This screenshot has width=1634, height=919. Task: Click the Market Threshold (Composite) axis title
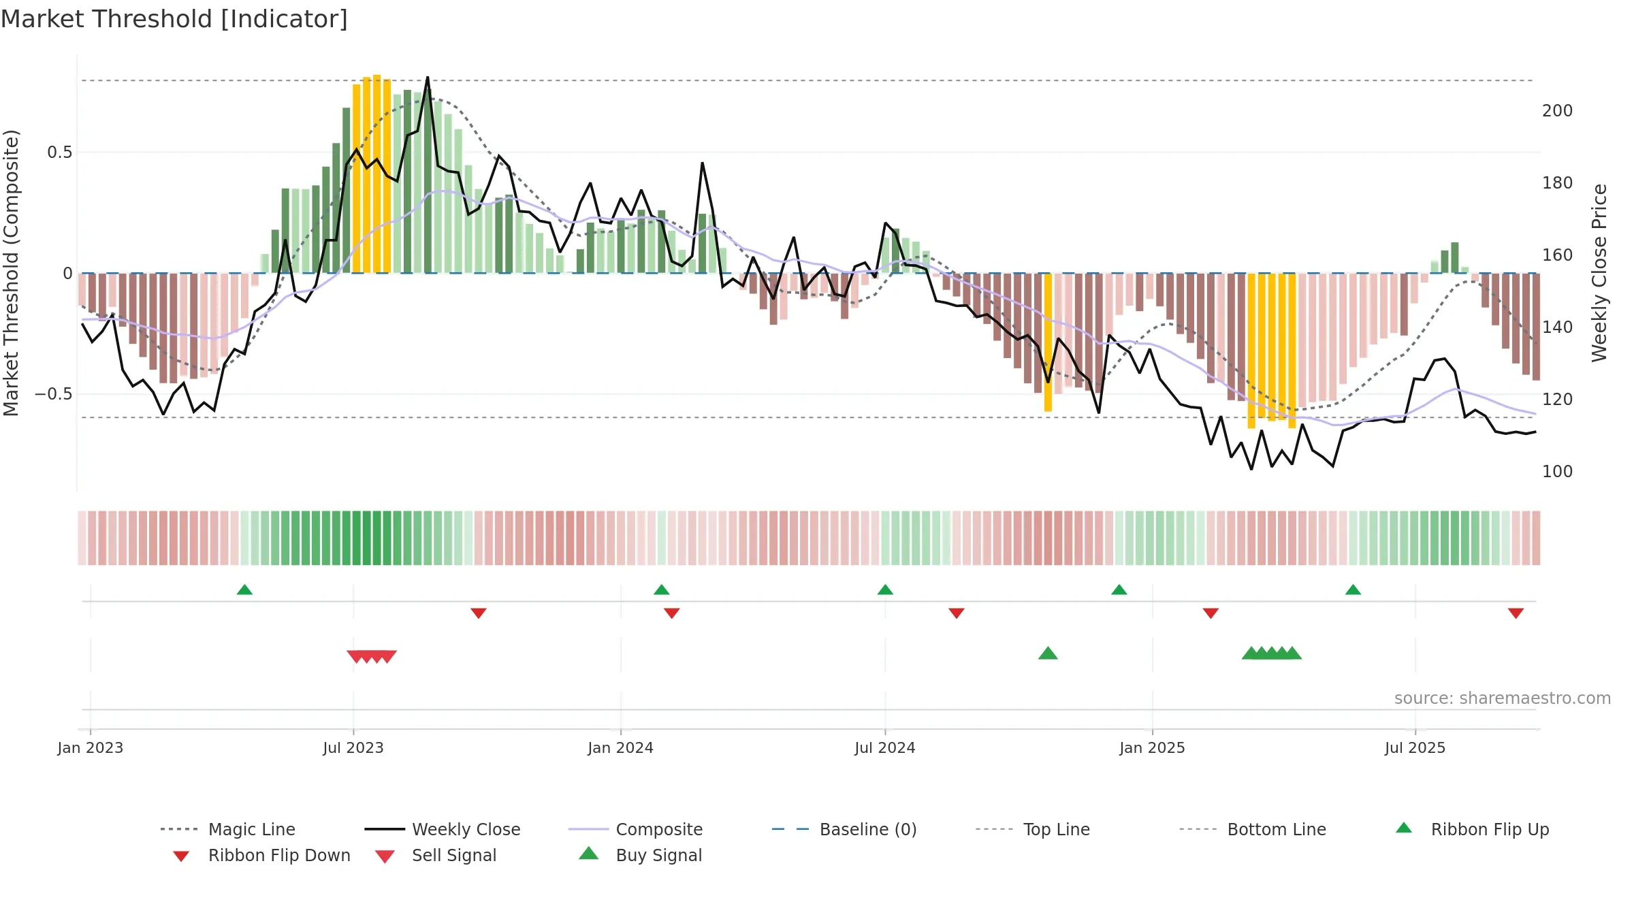[11, 272]
